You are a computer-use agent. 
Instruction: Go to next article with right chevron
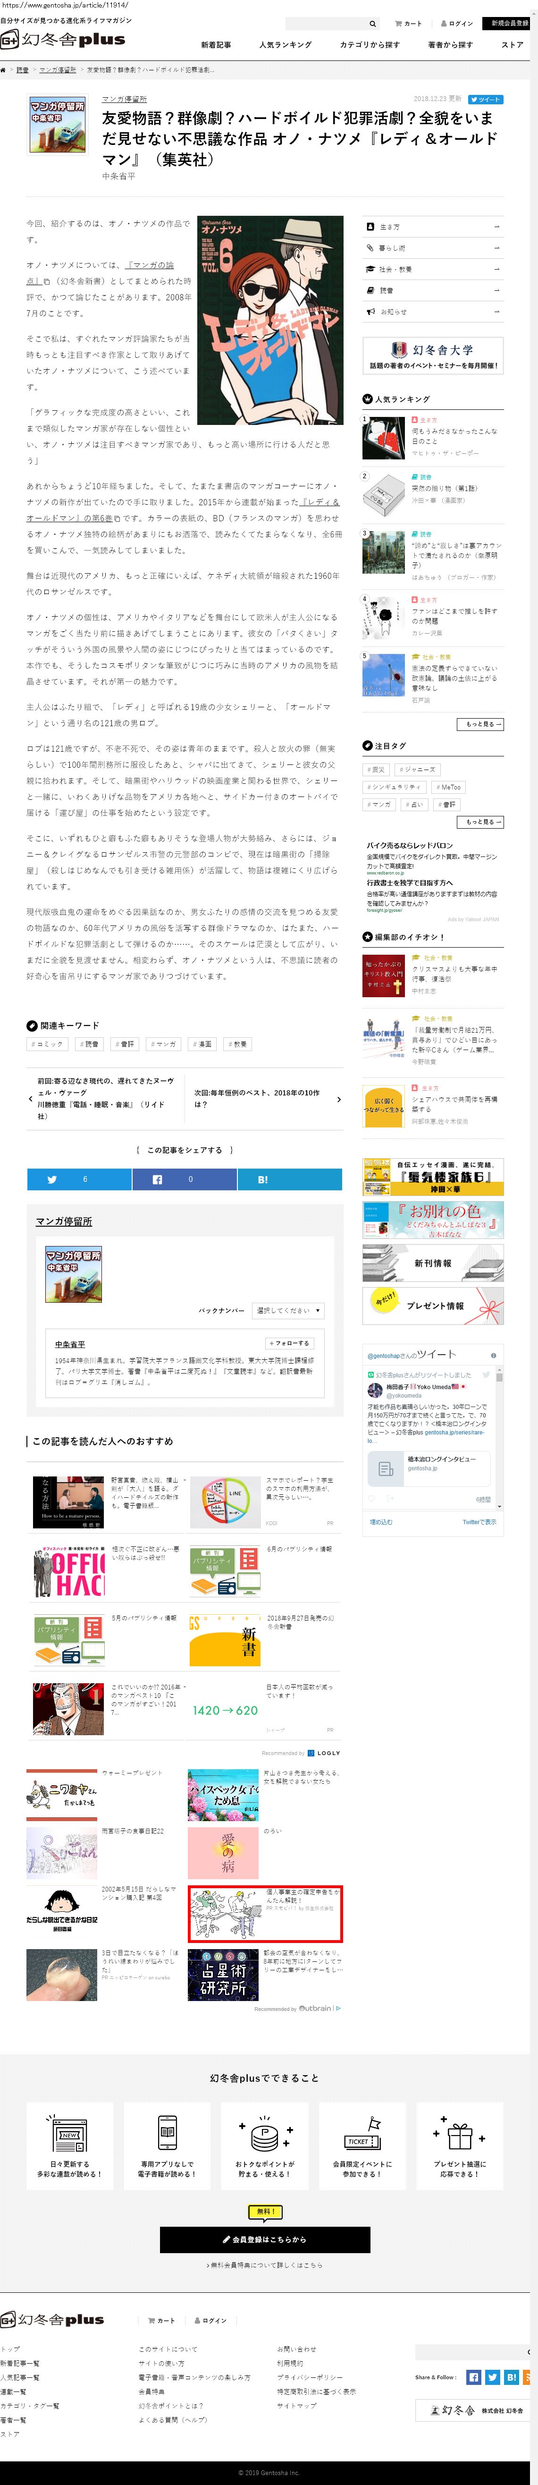(338, 1099)
